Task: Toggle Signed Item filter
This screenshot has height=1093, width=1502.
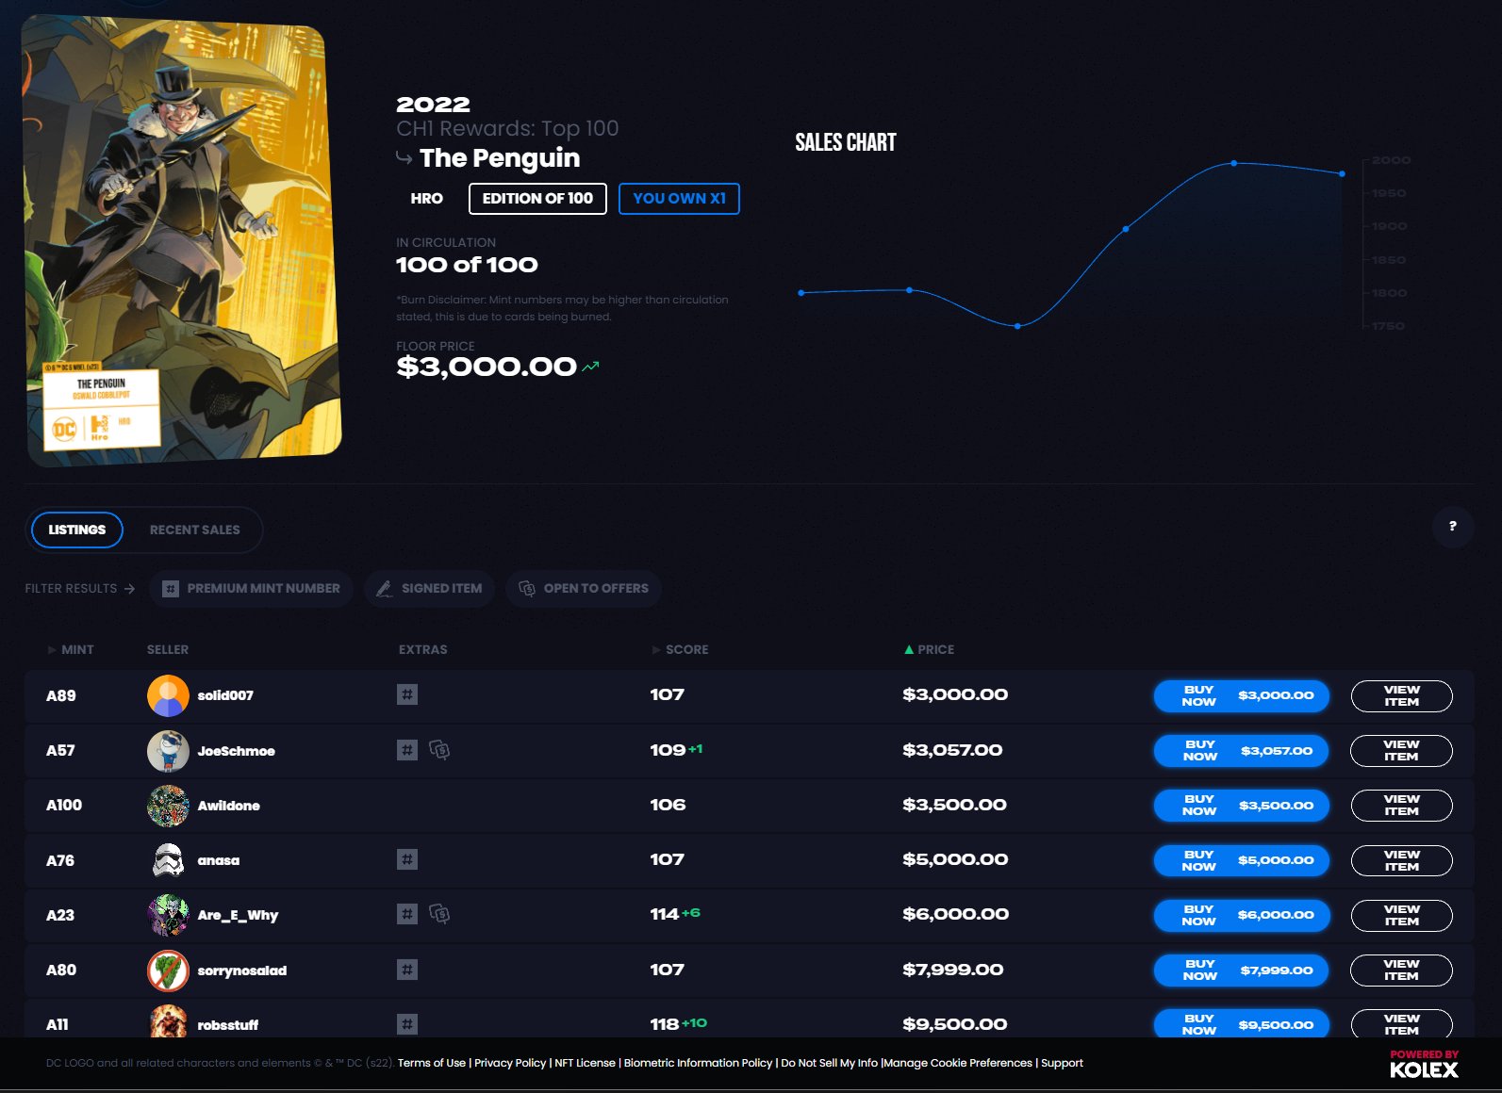Action: pos(429,588)
